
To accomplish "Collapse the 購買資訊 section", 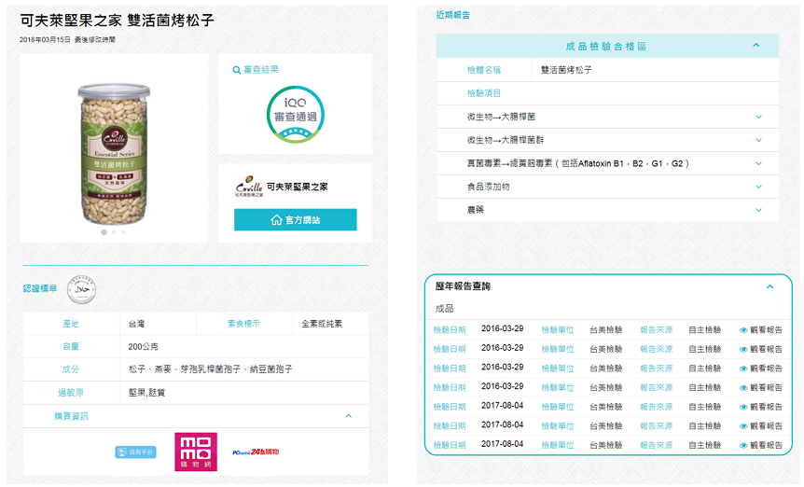I will click(349, 416).
